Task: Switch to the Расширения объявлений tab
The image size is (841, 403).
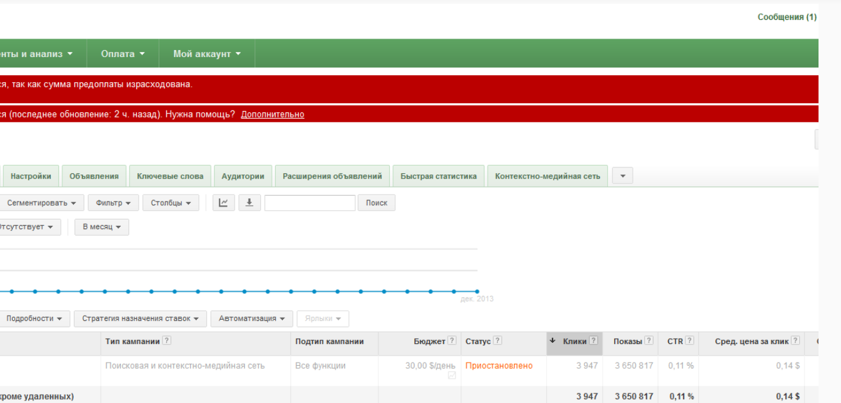Action: click(x=332, y=176)
